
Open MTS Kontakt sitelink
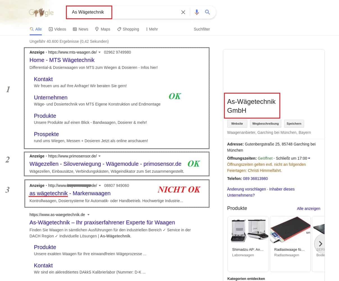pyautogui.click(x=43, y=79)
